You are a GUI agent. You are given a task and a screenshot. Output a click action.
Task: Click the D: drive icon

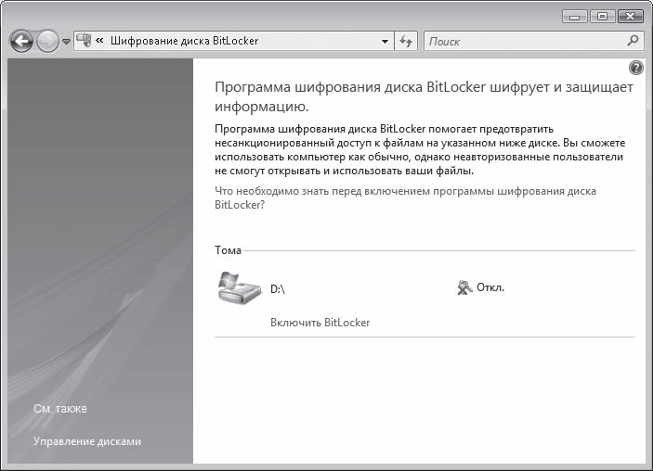(240, 287)
